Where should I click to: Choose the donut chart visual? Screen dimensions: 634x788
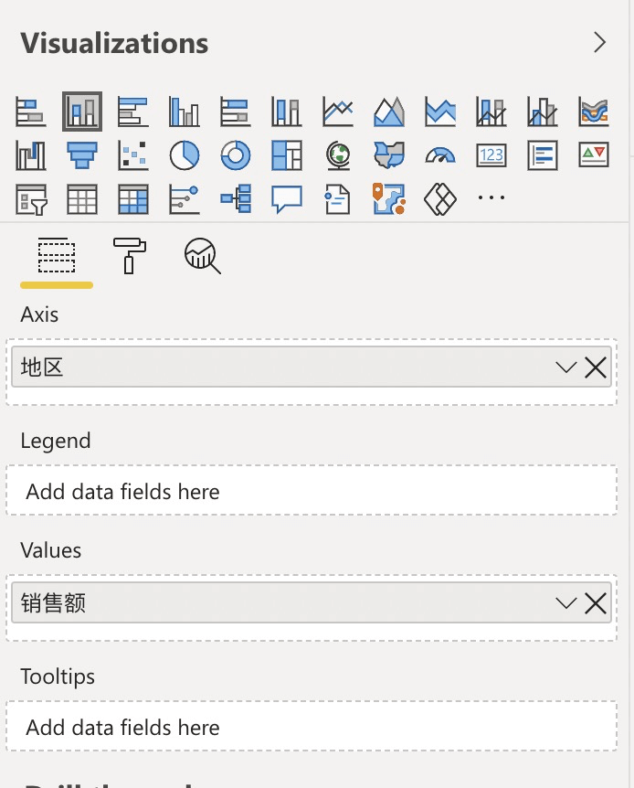[x=236, y=155]
